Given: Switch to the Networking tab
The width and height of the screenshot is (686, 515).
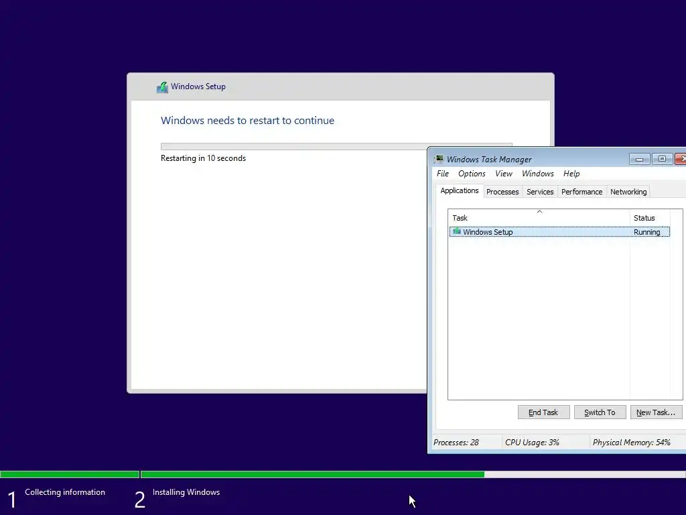Looking at the screenshot, I should pyautogui.click(x=628, y=192).
